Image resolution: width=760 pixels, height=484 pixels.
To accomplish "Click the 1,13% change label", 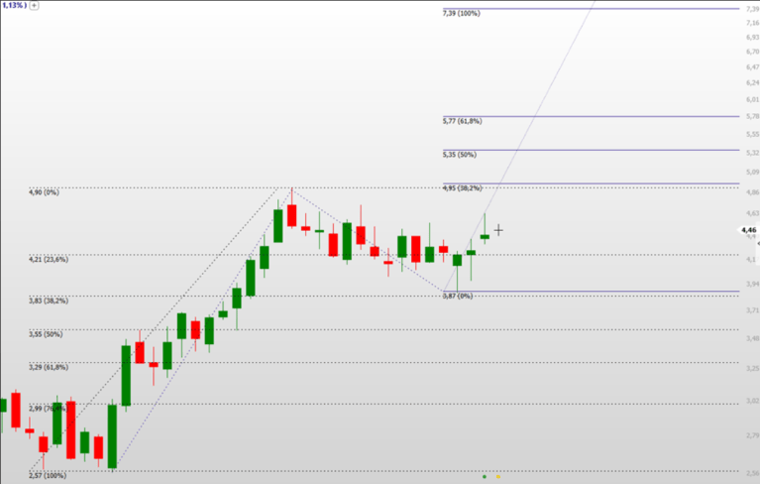I will coord(13,5).
